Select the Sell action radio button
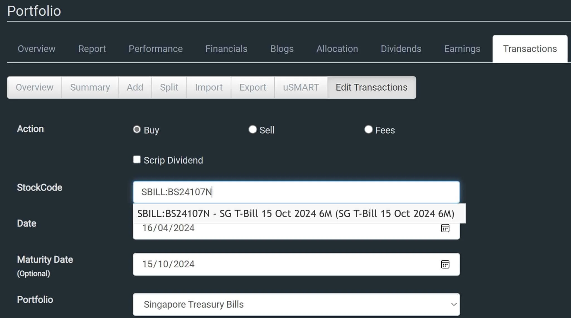This screenshot has width=571, height=318. coord(253,130)
